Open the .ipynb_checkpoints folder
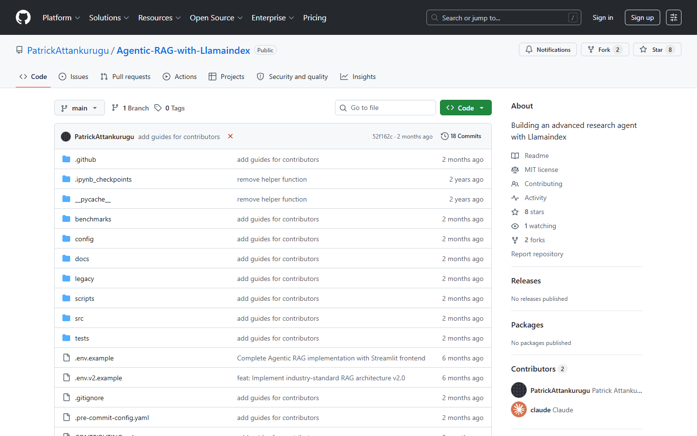Screen dimensions: 697x436 click(x=103, y=179)
